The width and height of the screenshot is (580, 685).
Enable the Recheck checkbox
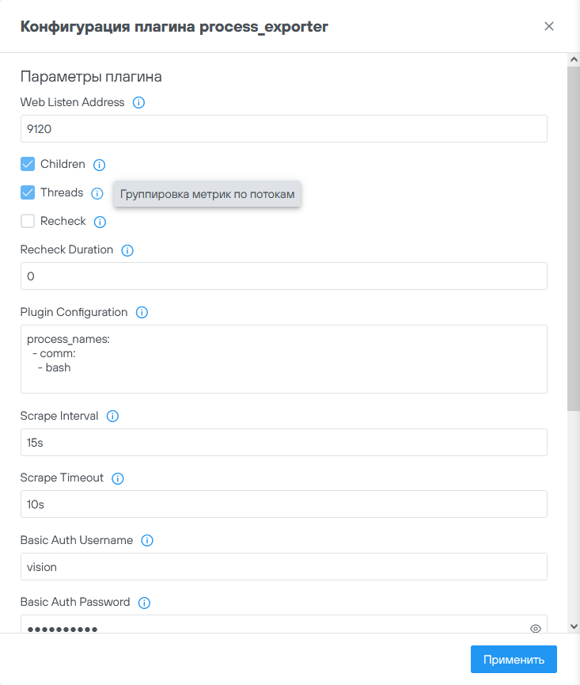tap(28, 221)
